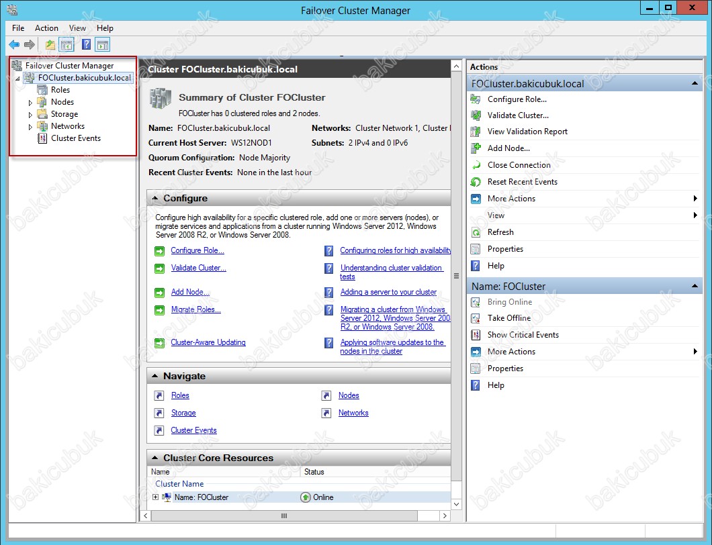Image resolution: width=712 pixels, height=545 pixels.
Task: Click the Status column header in Cluster Core Resources
Action: point(375,472)
